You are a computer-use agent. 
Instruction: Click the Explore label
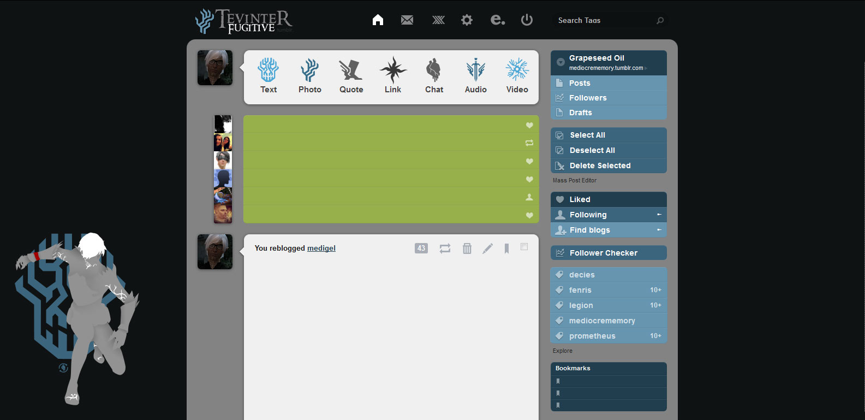point(563,351)
